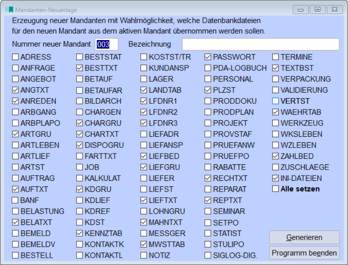Viewport: 348px width, 265px height.
Task: Check the BESTELL checkbox
Action: (x=16, y=255)
